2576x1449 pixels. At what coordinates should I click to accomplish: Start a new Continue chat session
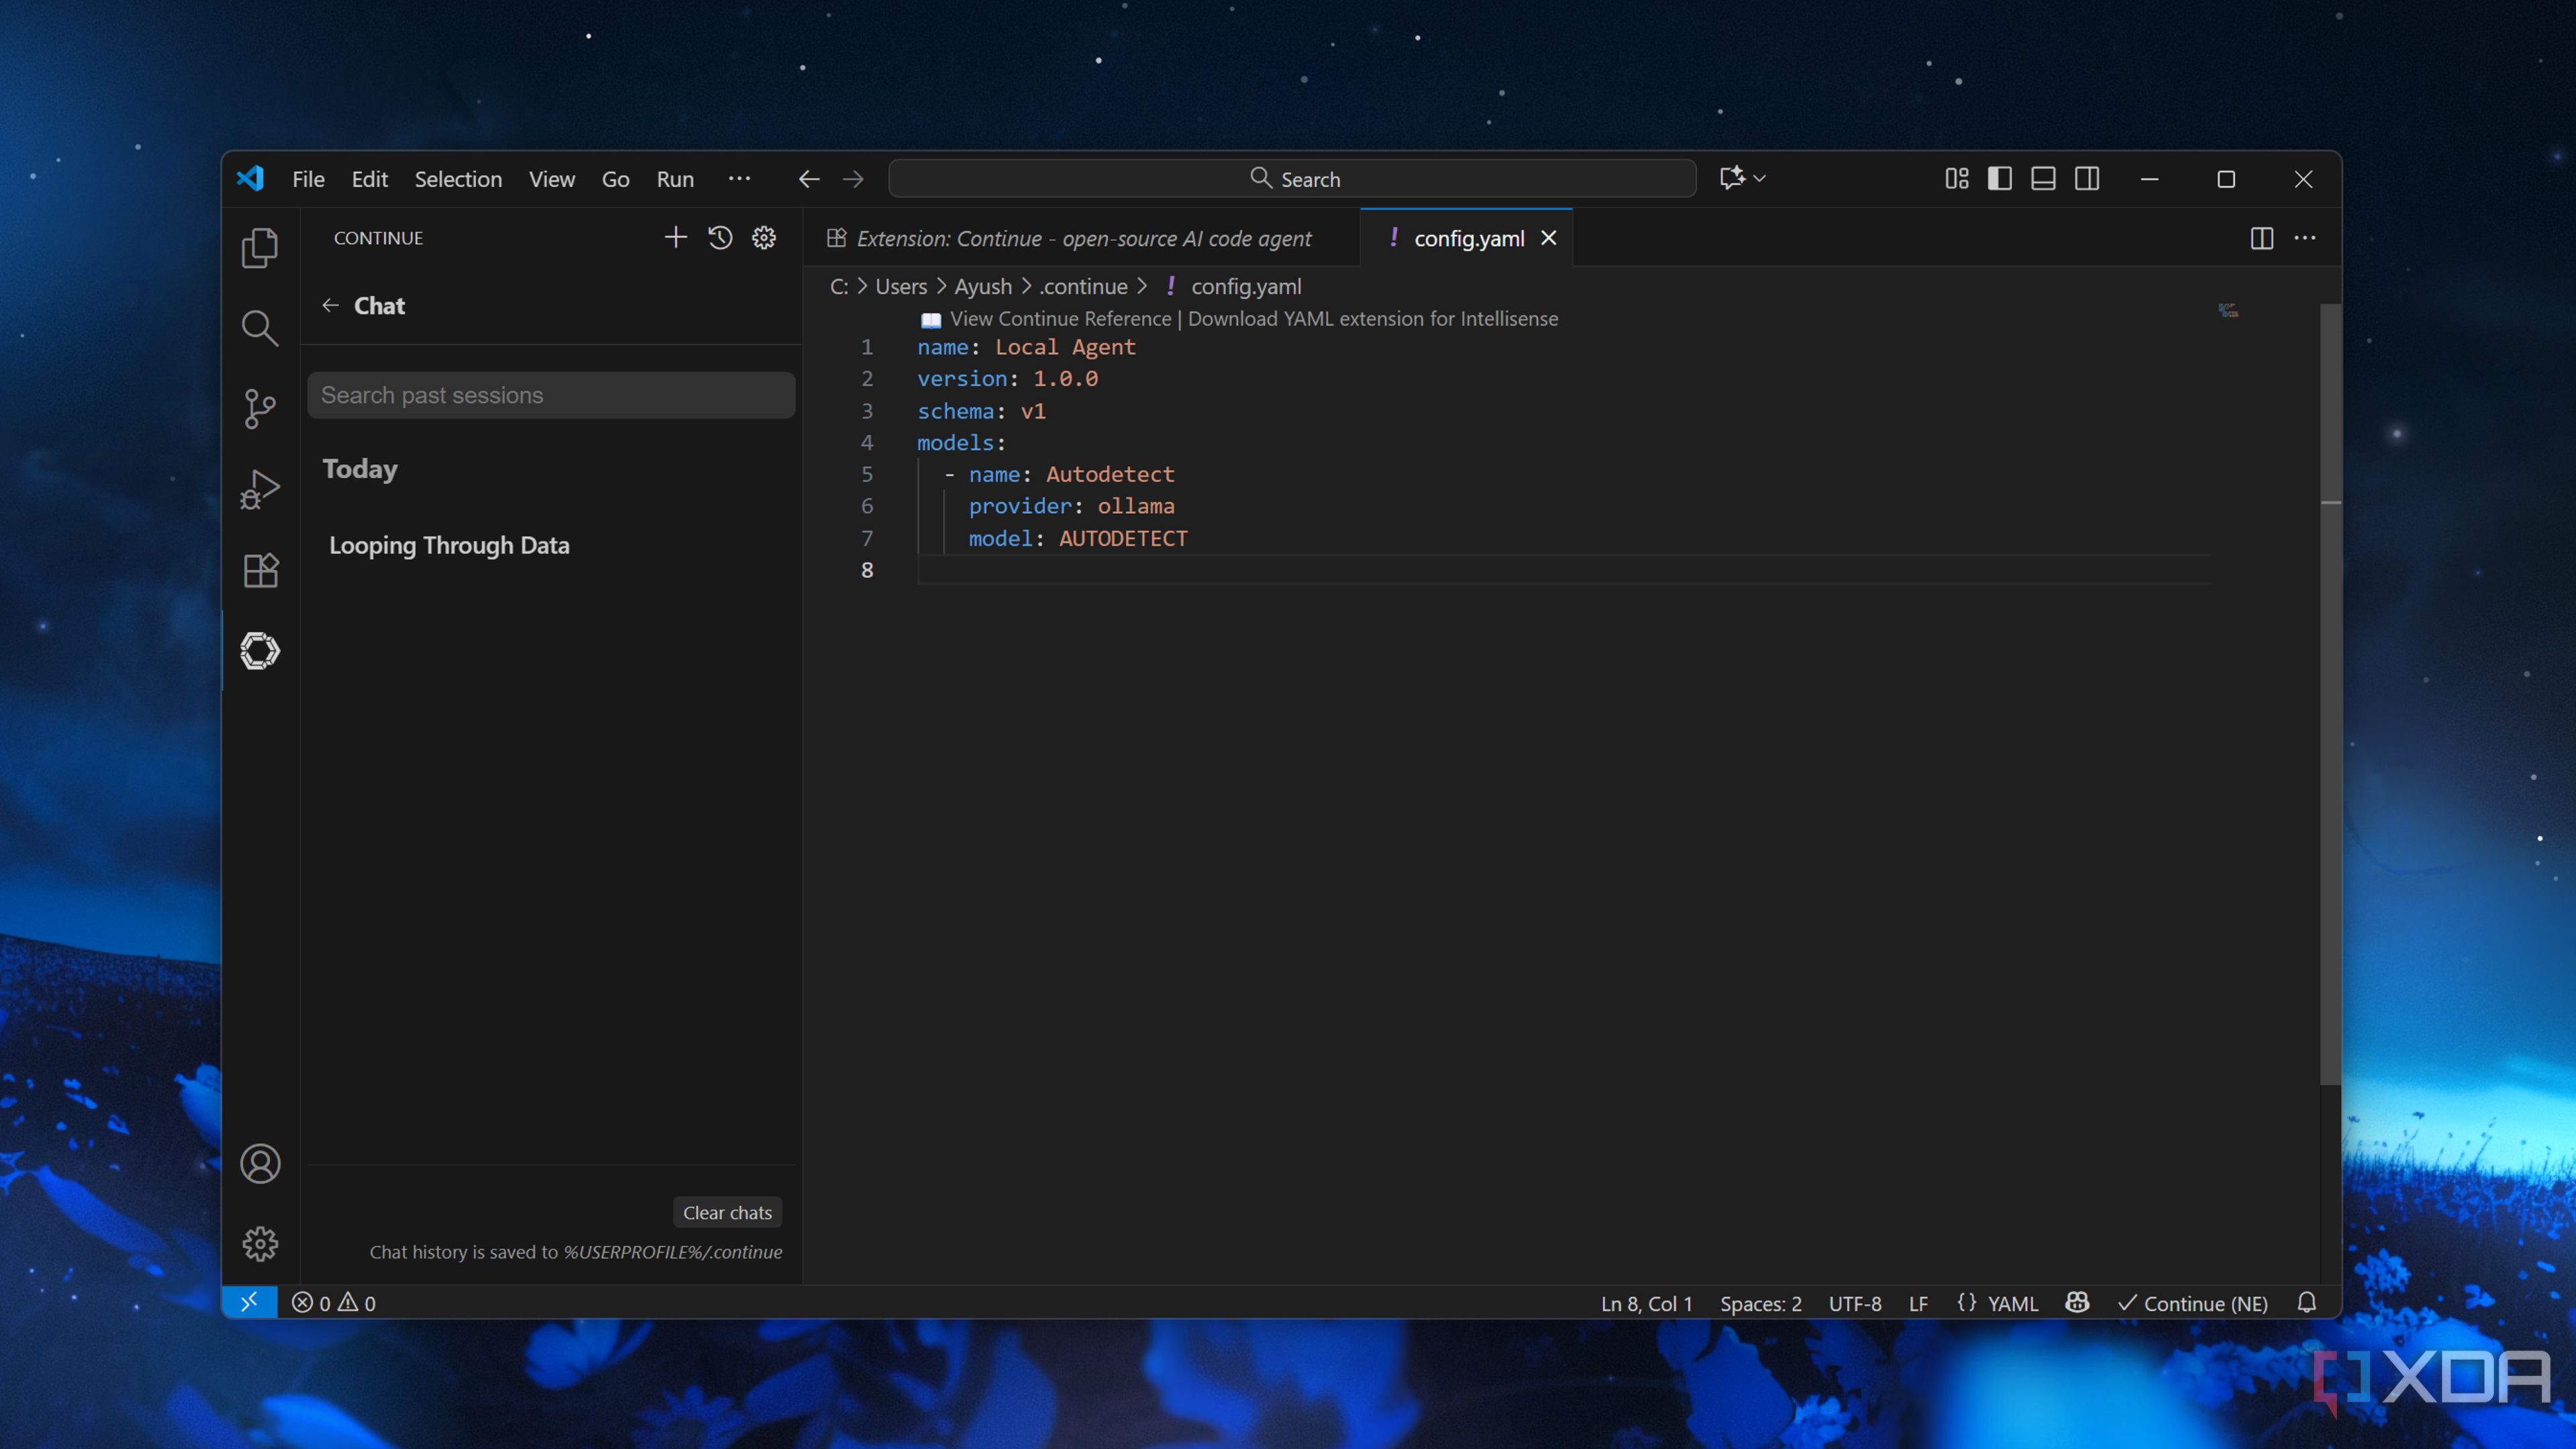pyautogui.click(x=676, y=238)
